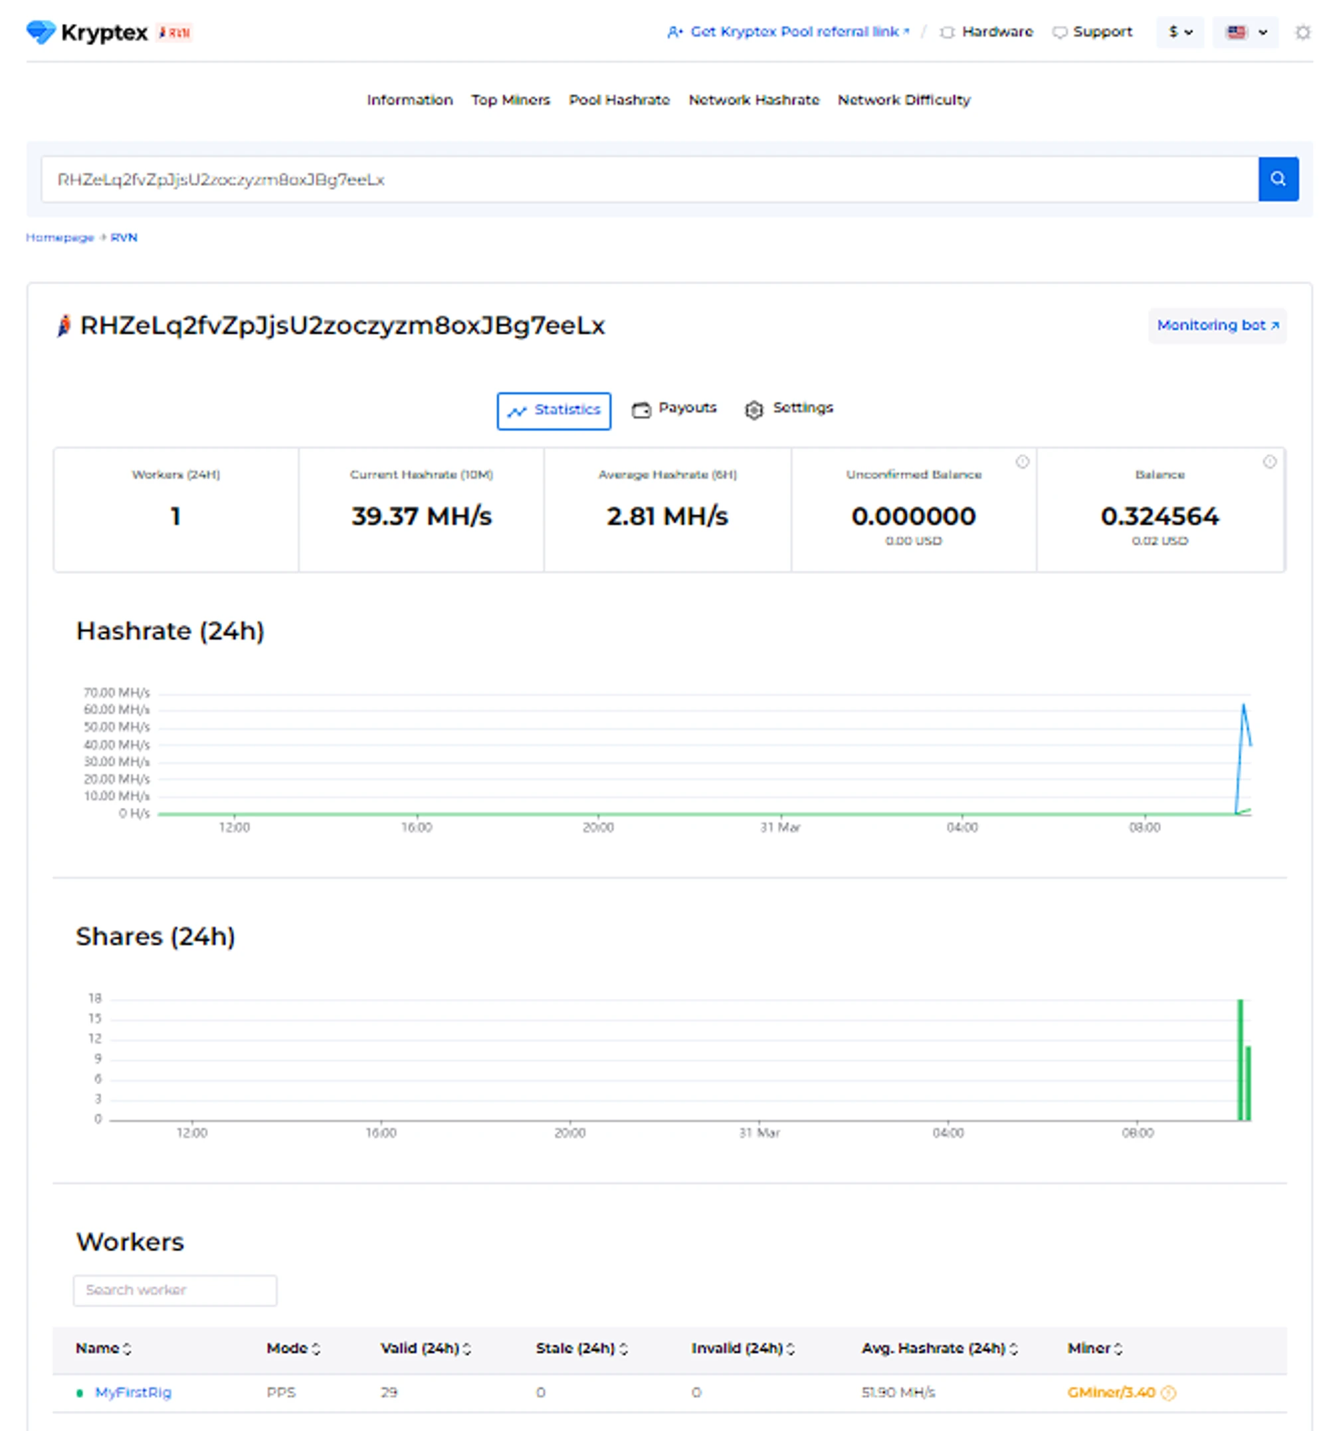Open the language flag dropdown
This screenshot has height=1431, width=1329.
coord(1245,33)
